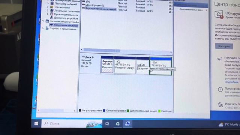
Task: Click the update error status icon in Update Center
Action: 219,15
